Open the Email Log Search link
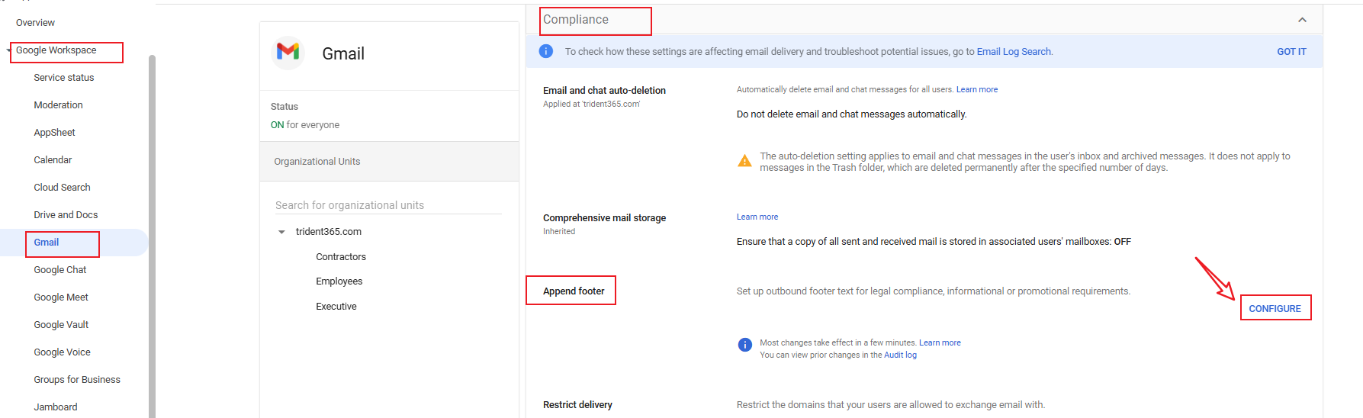1363x418 pixels. point(1014,52)
